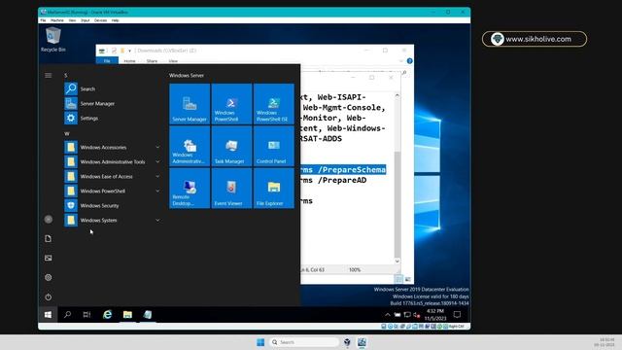Image resolution: width=622 pixels, height=350 pixels.
Task: Open the File tab in File Explorer
Action: click(x=107, y=61)
